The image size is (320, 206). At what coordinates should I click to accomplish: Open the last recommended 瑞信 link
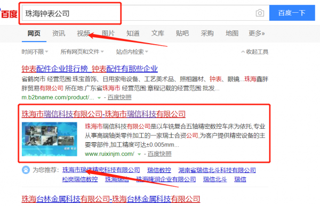[240, 179]
